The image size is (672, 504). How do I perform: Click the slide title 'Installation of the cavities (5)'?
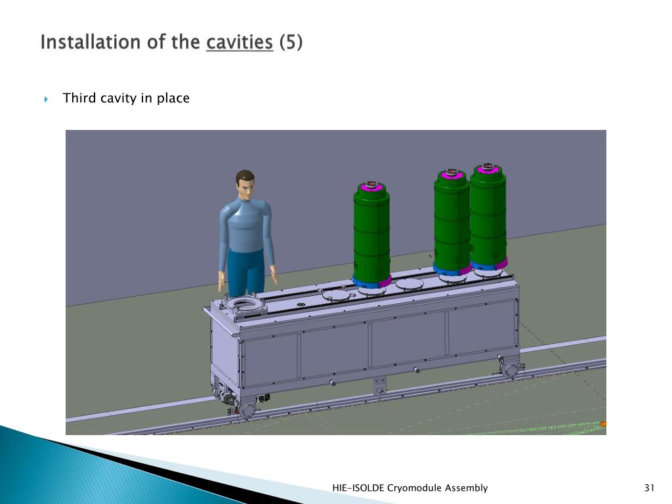pos(171,43)
